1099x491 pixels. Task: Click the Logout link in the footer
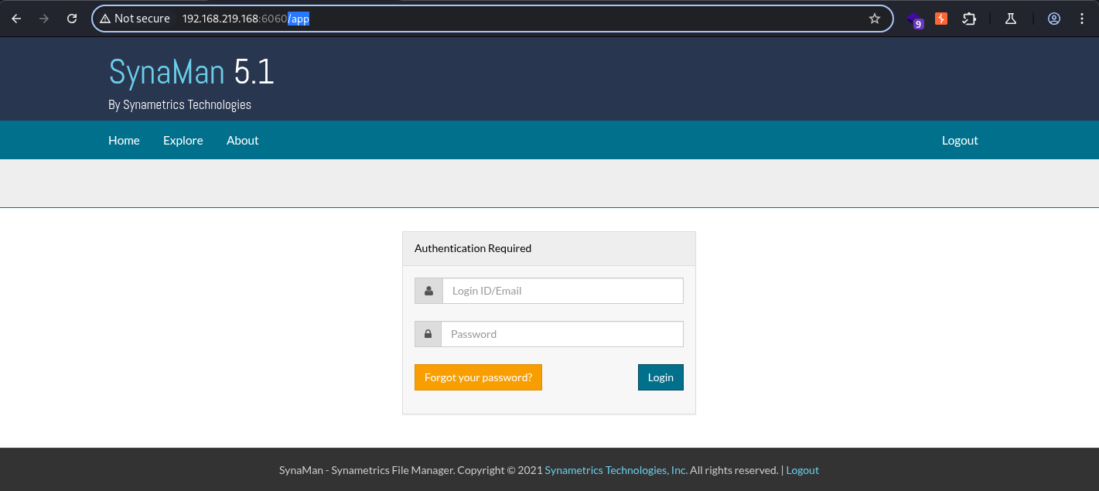pos(802,470)
